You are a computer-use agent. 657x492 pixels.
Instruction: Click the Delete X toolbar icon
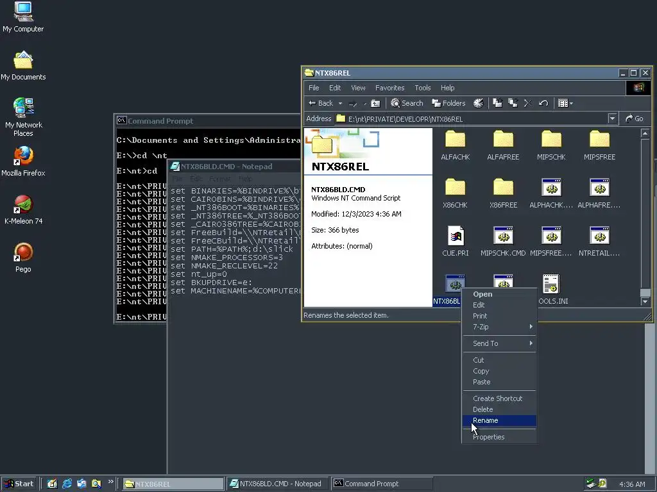click(x=528, y=103)
